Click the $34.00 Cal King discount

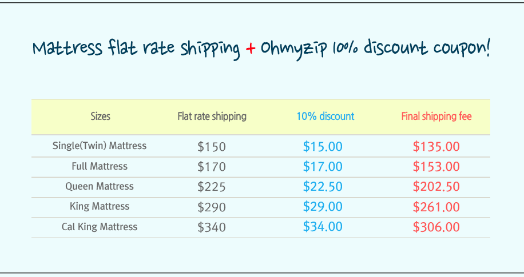pos(323,227)
